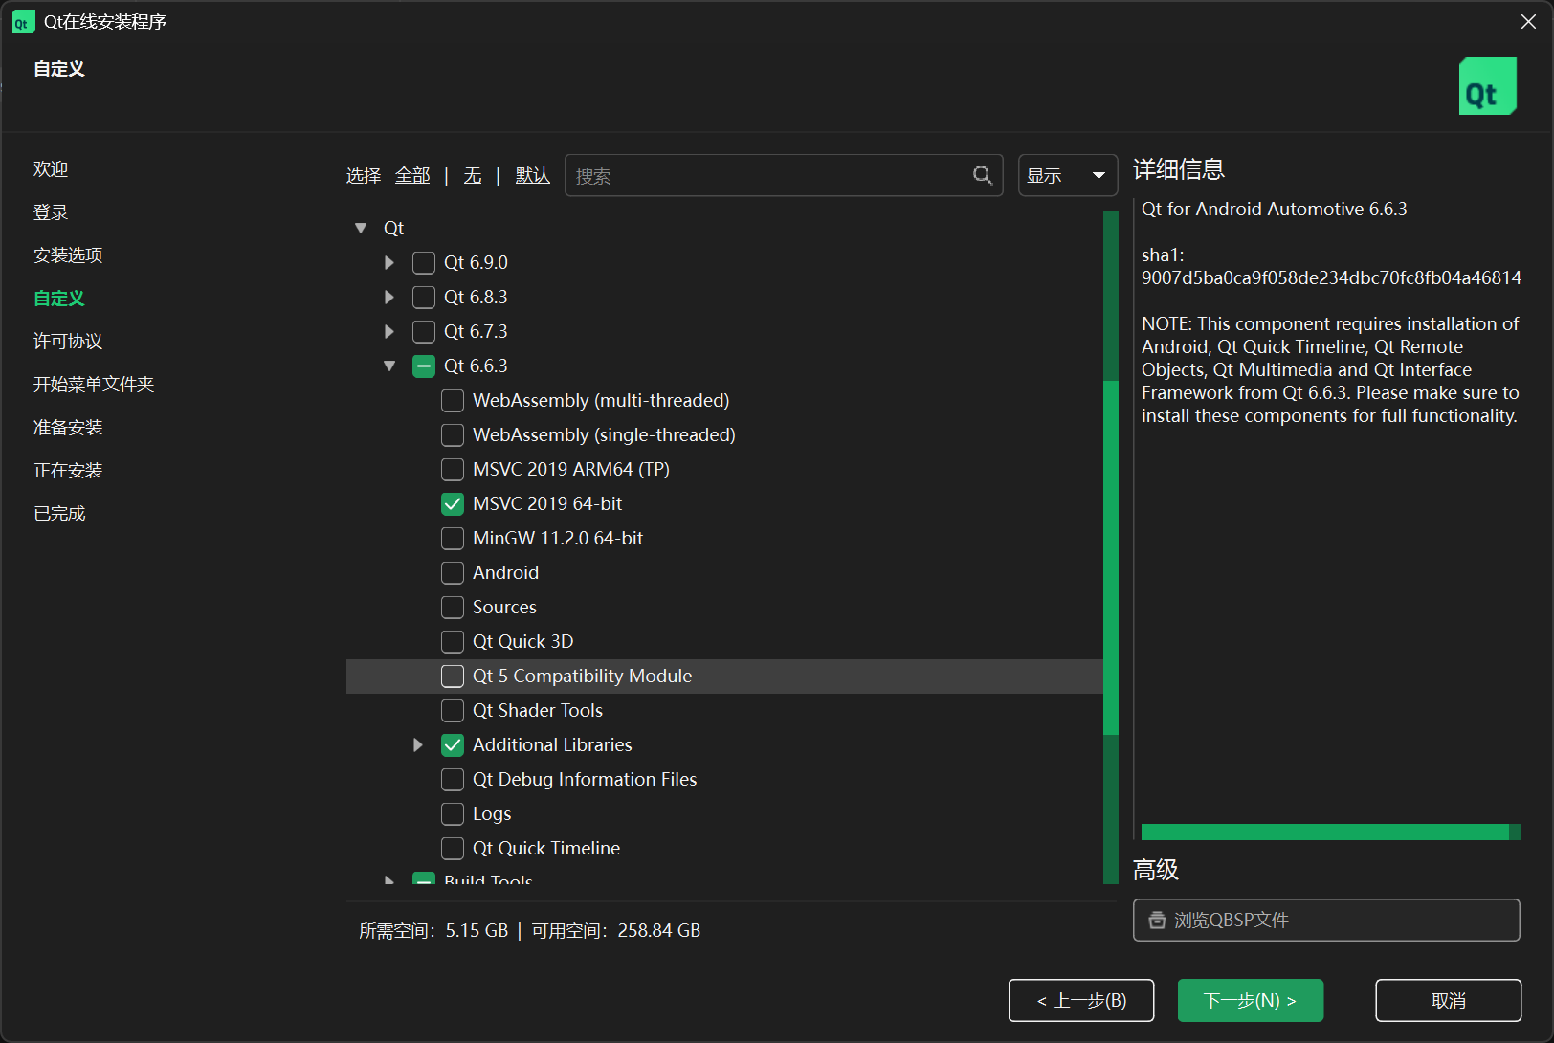This screenshot has width=1554, height=1043.
Task: Go to 安装选项 step in sidebar
Action: tap(68, 255)
